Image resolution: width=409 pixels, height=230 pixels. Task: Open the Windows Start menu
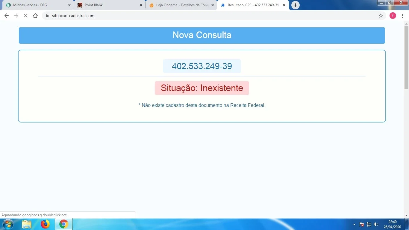[x=8, y=224]
